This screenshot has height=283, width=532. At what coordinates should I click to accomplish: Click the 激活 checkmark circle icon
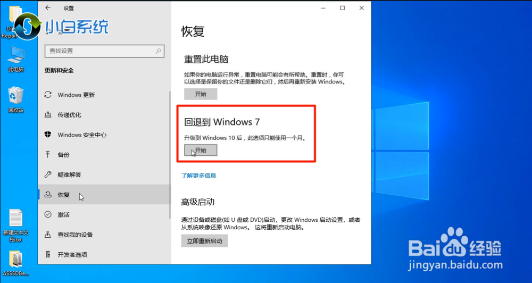[x=48, y=214]
